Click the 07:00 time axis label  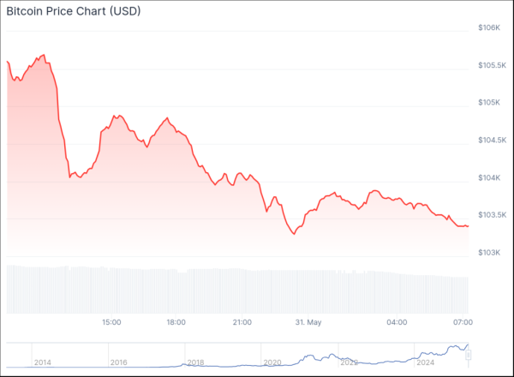(463, 322)
